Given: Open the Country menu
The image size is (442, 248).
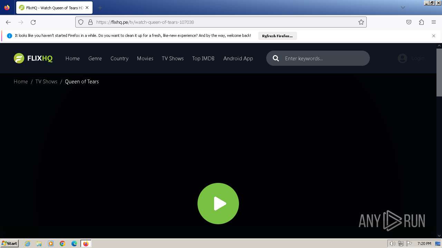Looking at the screenshot, I should point(119,59).
